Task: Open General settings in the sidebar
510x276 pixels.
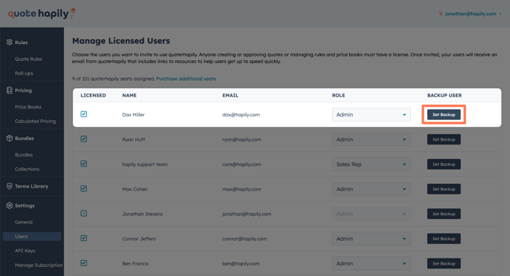Action: coord(24,222)
